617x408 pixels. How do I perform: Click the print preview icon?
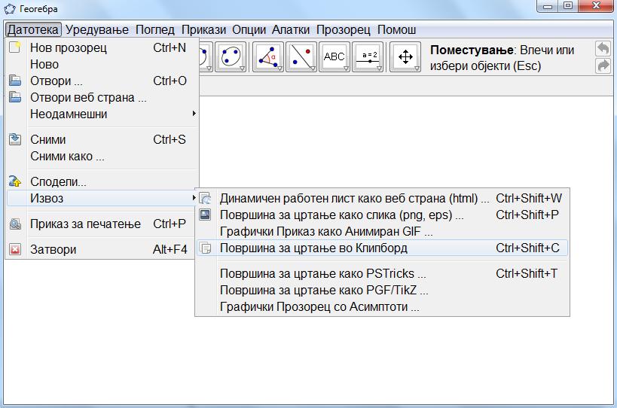tap(15, 224)
